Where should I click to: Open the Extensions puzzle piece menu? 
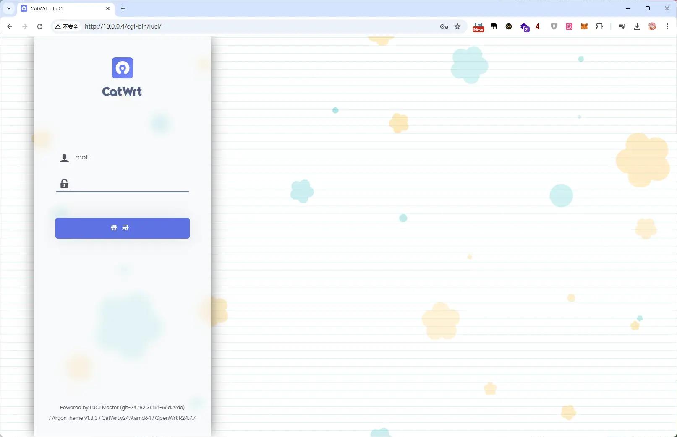(599, 26)
